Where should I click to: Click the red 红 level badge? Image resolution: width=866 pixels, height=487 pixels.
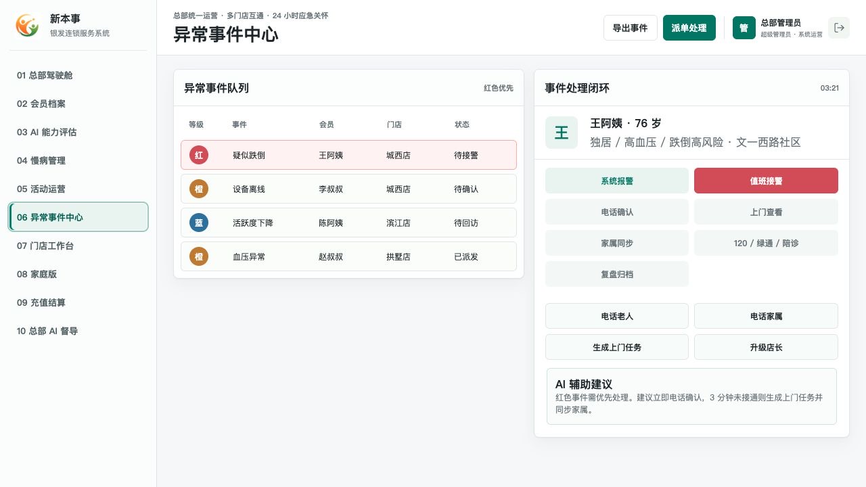click(x=199, y=155)
